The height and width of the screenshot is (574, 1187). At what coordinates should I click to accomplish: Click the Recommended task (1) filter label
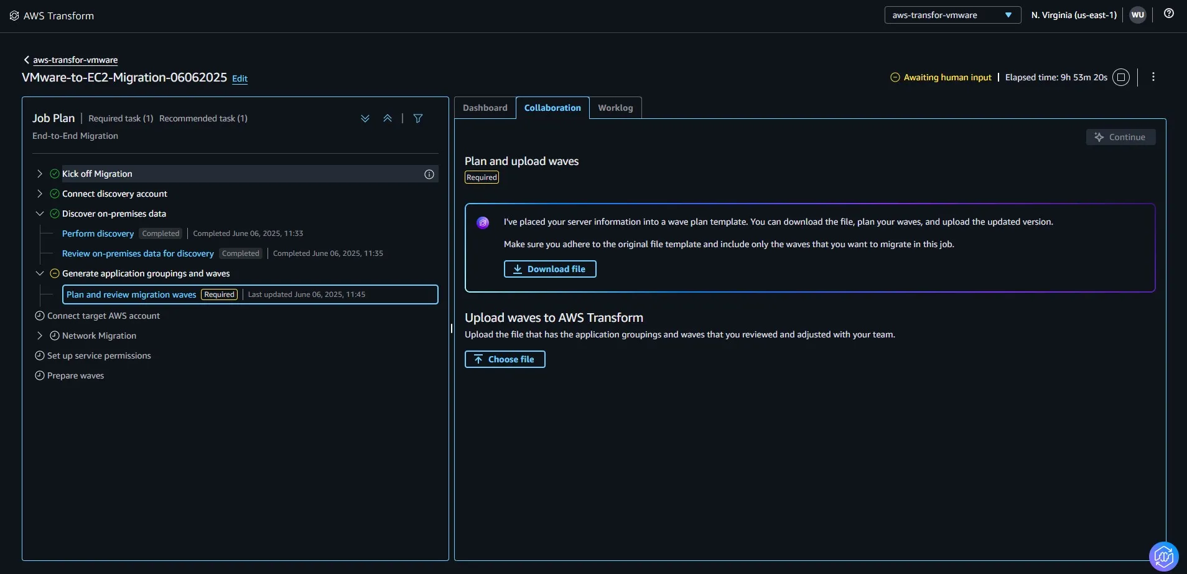[203, 118]
